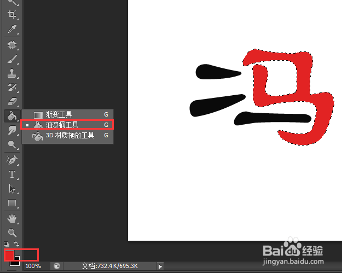Select the Pen tool
The height and width of the screenshot is (273, 342).
[x=12, y=160]
